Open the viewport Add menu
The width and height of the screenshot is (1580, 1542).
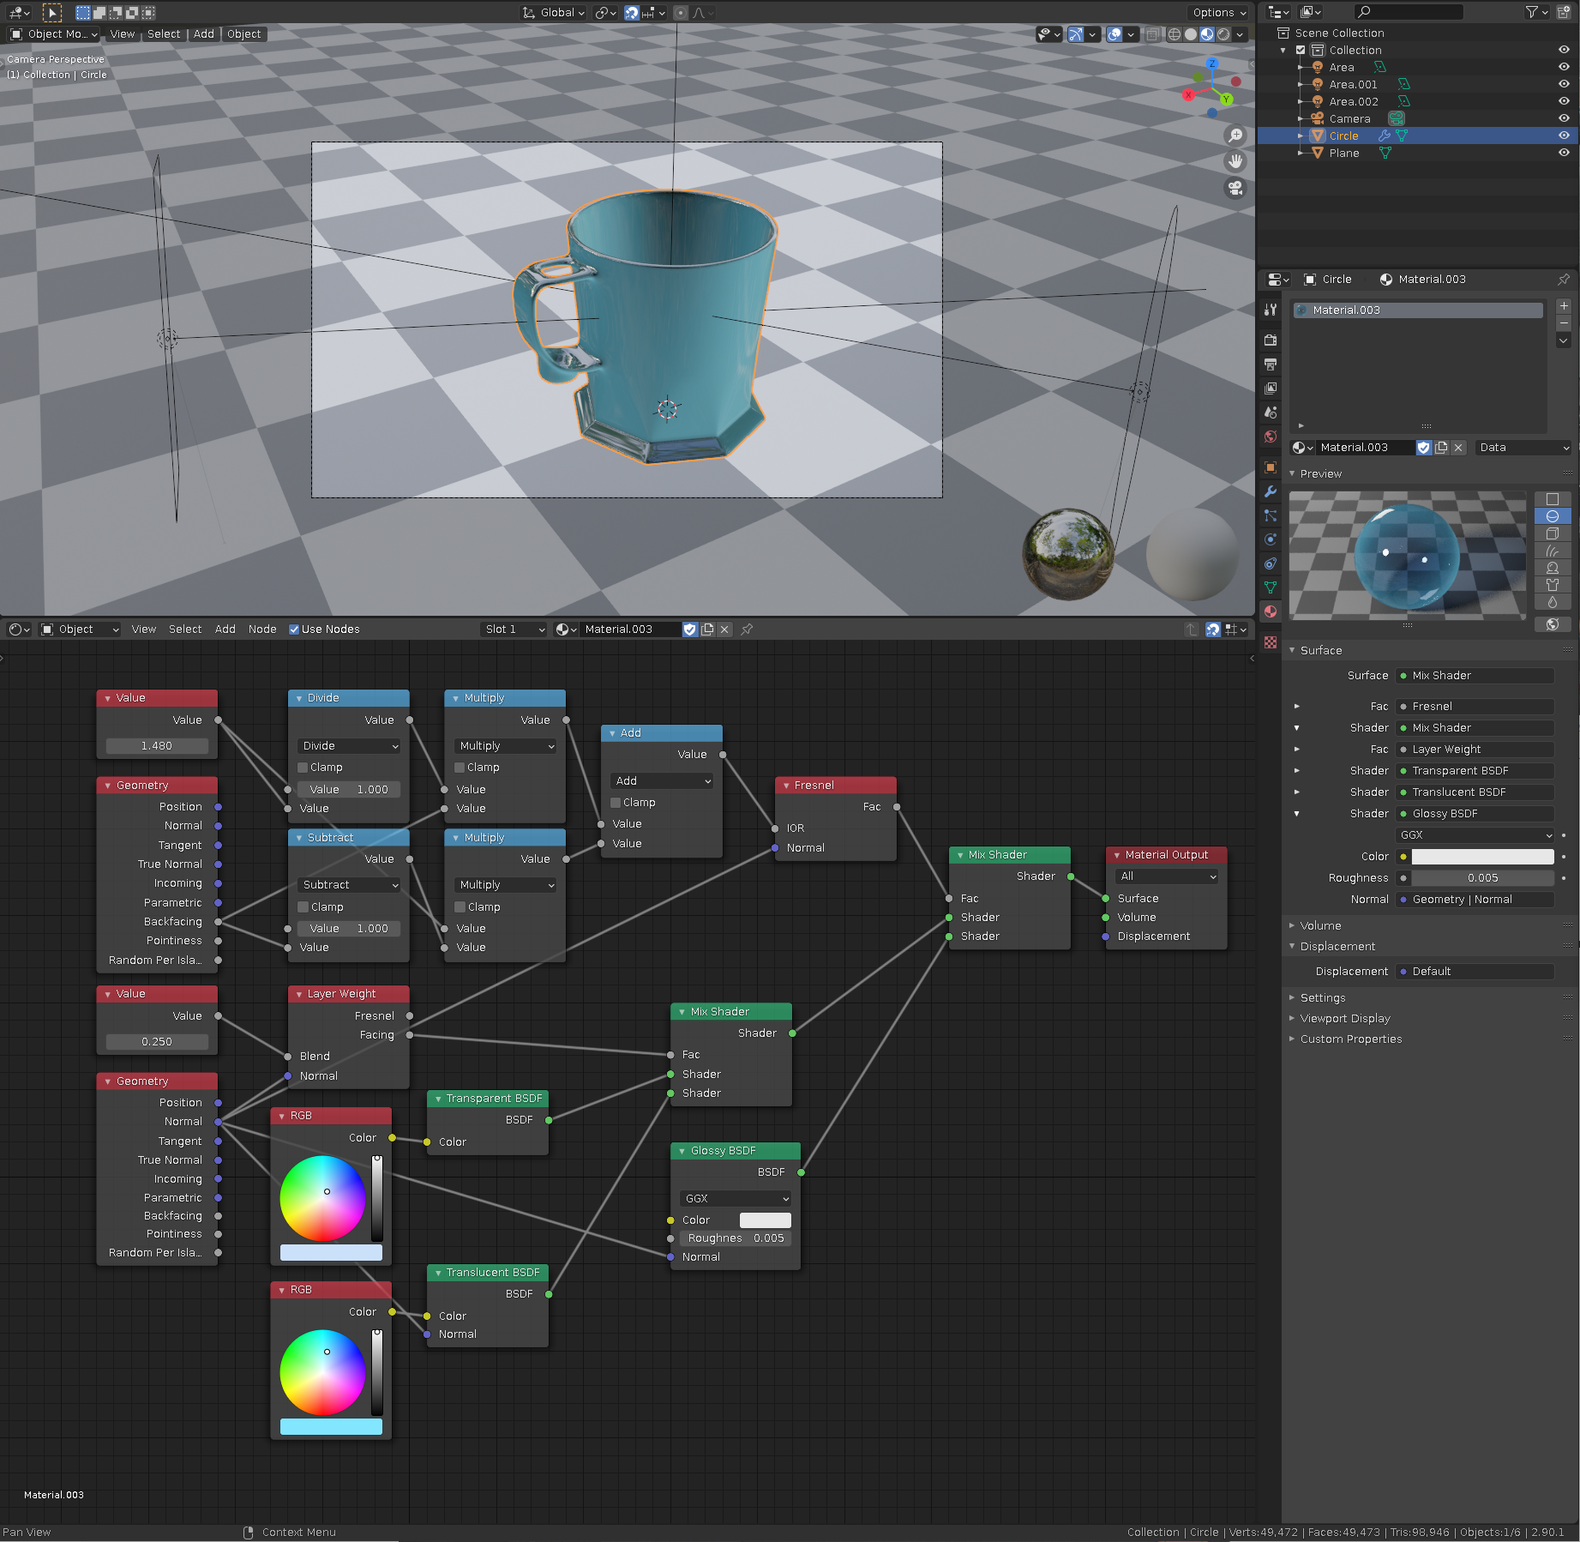(x=204, y=34)
